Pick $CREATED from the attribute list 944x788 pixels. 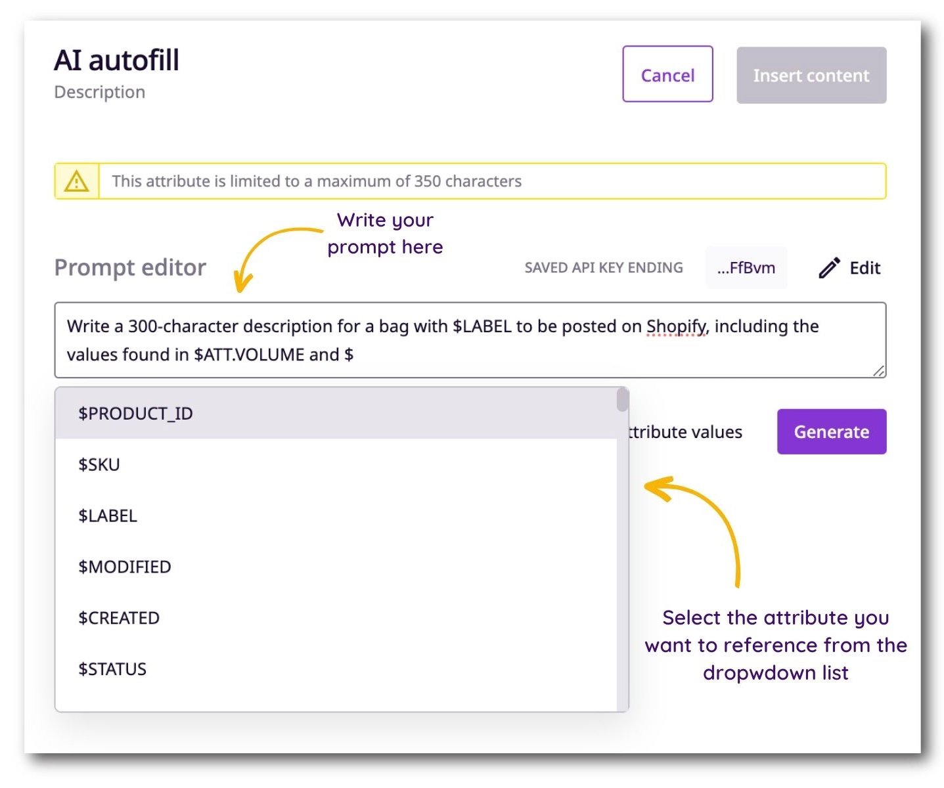(118, 617)
